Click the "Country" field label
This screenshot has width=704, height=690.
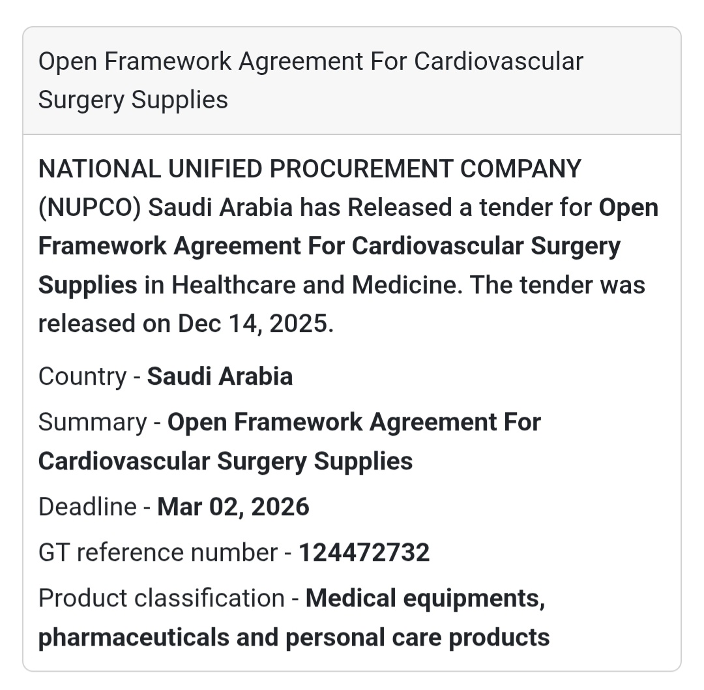tap(81, 376)
